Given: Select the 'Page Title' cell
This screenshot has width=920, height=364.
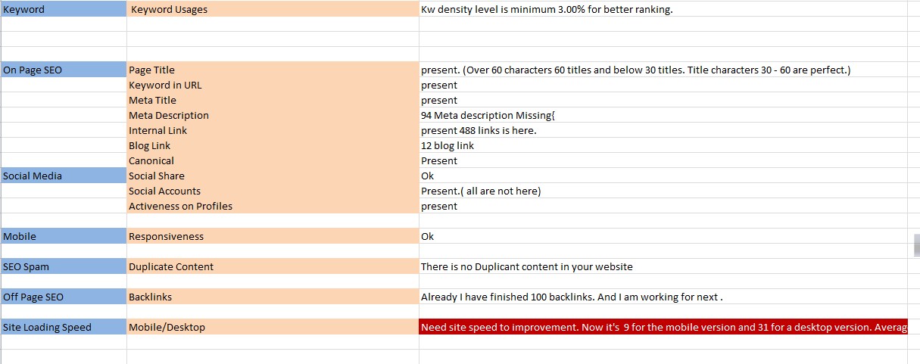Looking at the screenshot, I should [273, 70].
